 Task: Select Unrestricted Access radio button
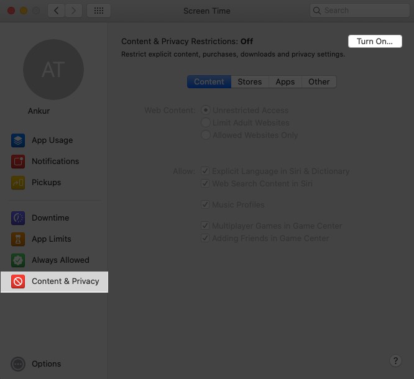pyautogui.click(x=205, y=110)
